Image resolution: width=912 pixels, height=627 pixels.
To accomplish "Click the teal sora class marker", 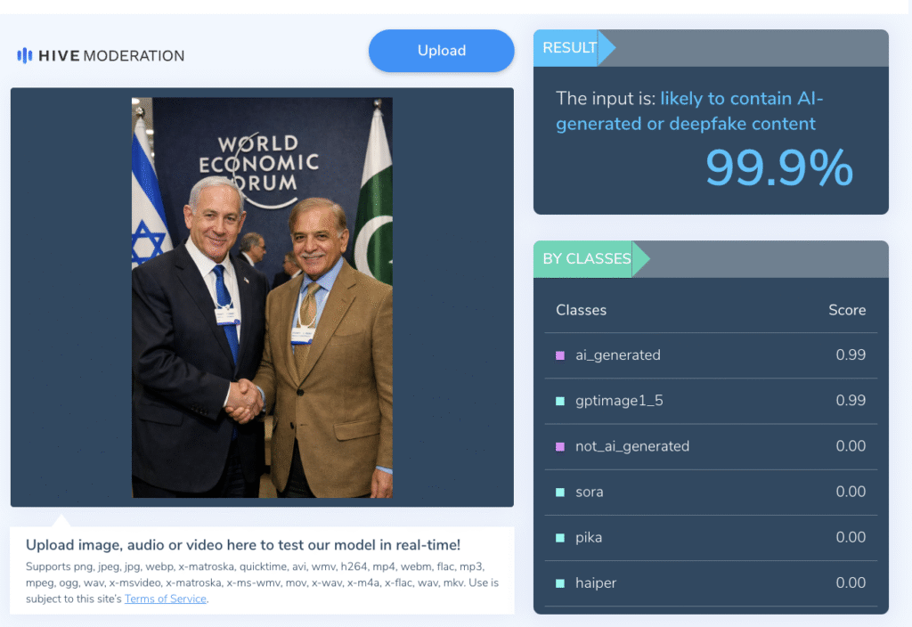I will coord(560,492).
